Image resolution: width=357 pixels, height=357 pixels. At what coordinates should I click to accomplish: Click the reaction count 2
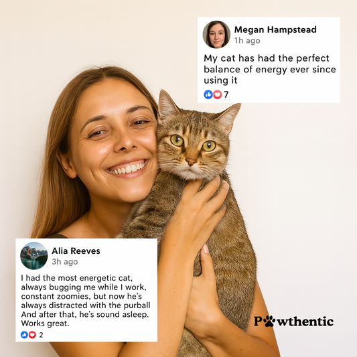click(x=41, y=335)
